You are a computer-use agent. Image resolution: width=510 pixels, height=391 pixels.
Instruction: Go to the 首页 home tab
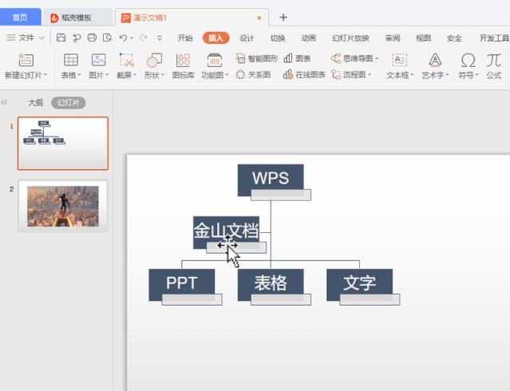[20, 18]
